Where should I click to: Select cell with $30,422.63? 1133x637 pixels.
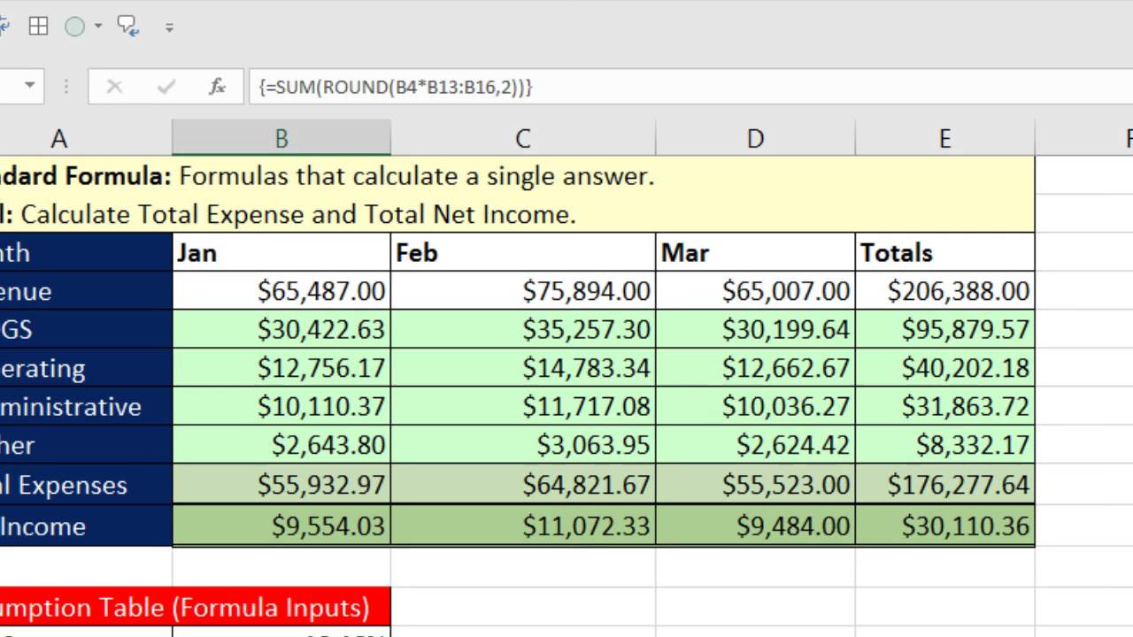tap(281, 329)
